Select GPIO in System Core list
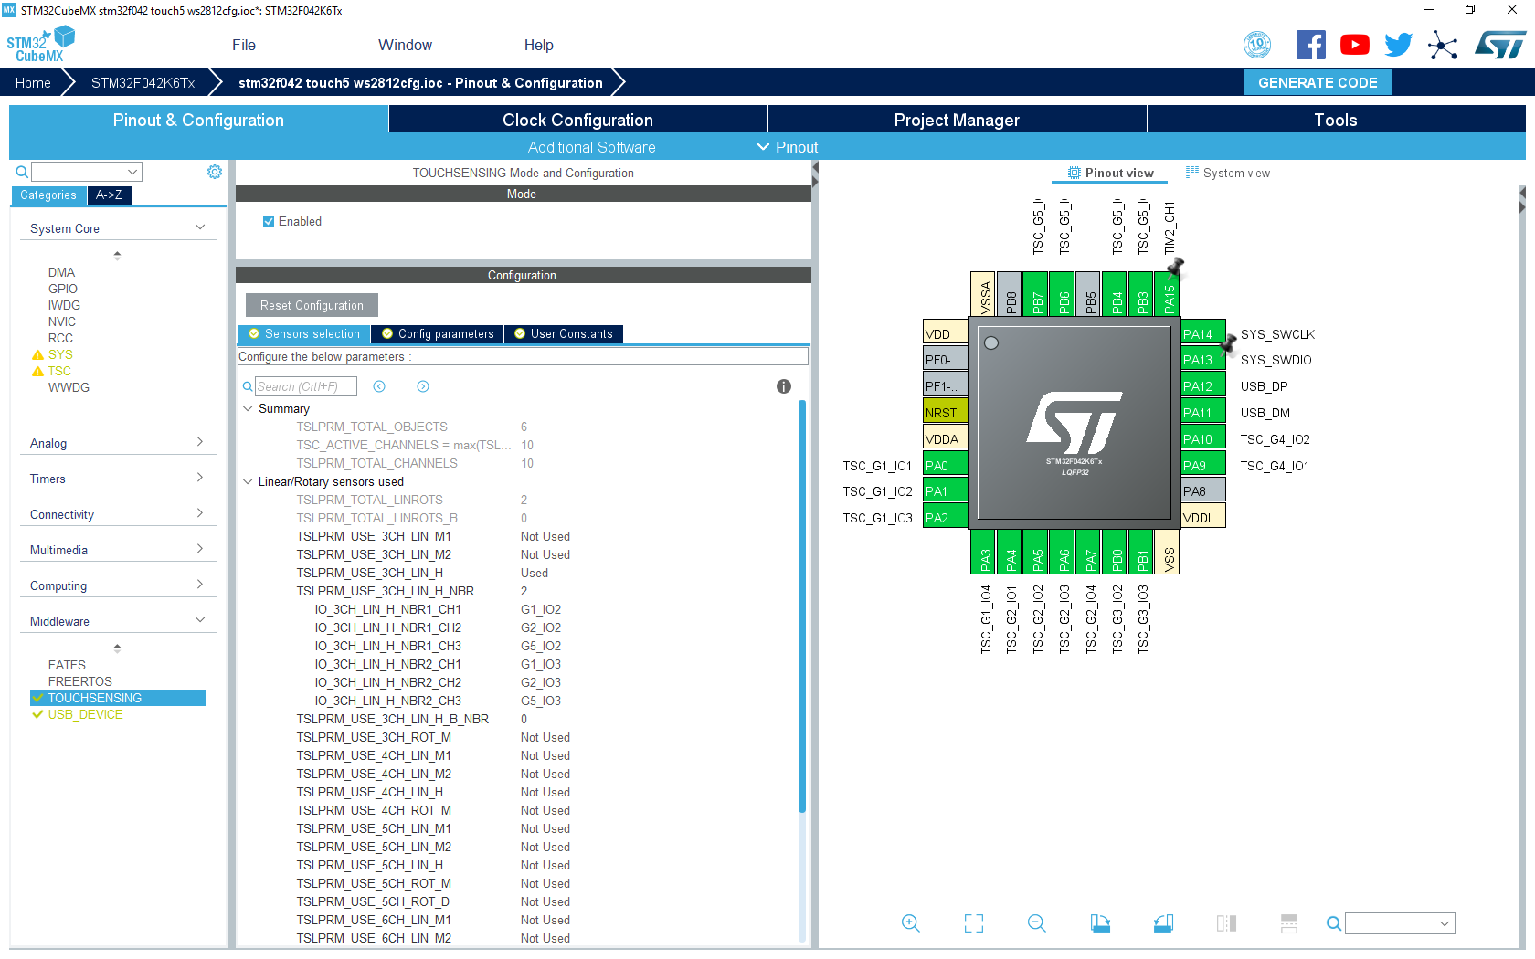 tap(63, 289)
